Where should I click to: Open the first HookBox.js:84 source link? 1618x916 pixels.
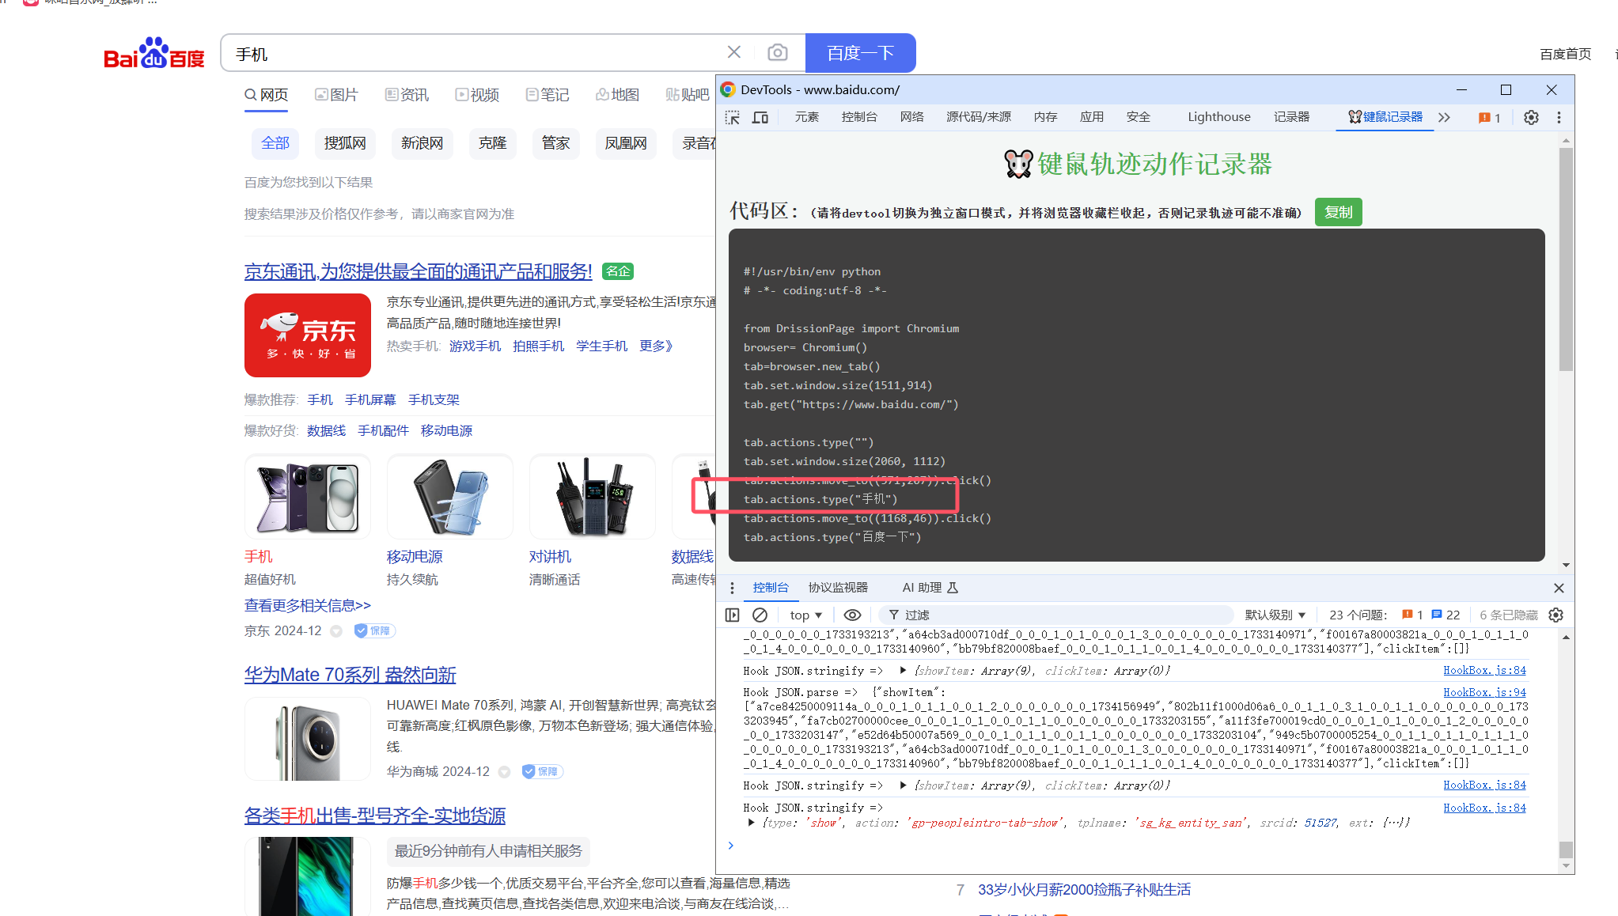pyautogui.click(x=1484, y=670)
